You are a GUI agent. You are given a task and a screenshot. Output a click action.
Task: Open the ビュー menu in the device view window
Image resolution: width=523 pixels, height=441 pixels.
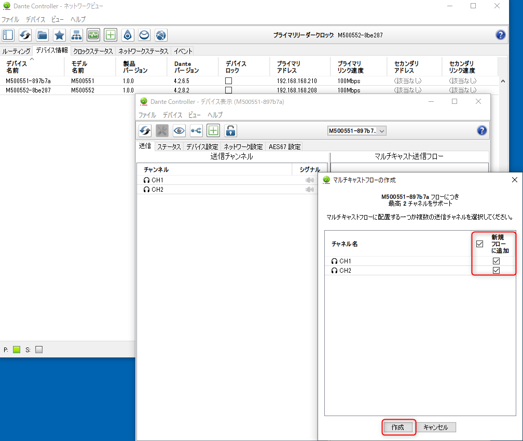click(195, 115)
